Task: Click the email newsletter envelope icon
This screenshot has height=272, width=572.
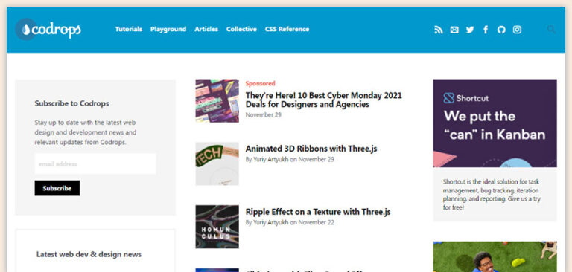Action: point(454,30)
